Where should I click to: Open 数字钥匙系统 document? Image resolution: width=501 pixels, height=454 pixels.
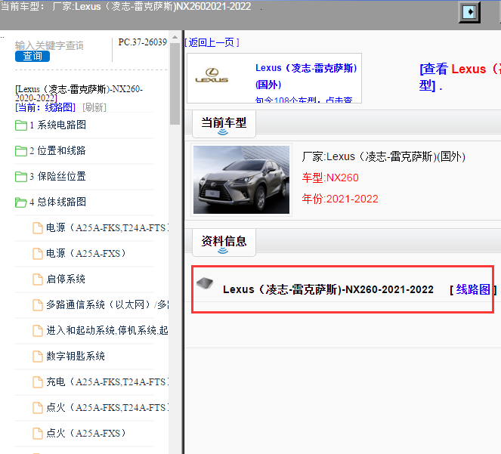[x=76, y=356]
